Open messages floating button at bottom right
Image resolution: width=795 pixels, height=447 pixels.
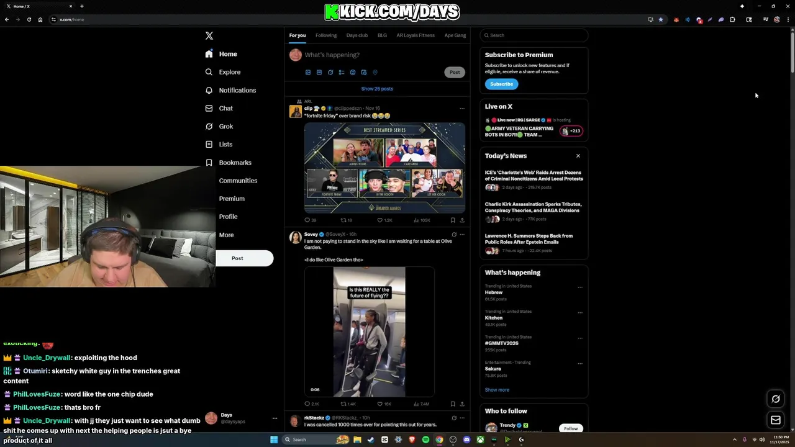[776, 420]
